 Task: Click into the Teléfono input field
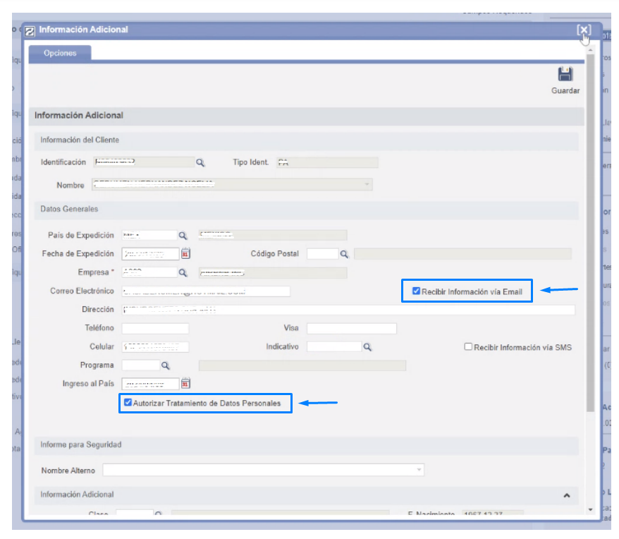(155, 329)
